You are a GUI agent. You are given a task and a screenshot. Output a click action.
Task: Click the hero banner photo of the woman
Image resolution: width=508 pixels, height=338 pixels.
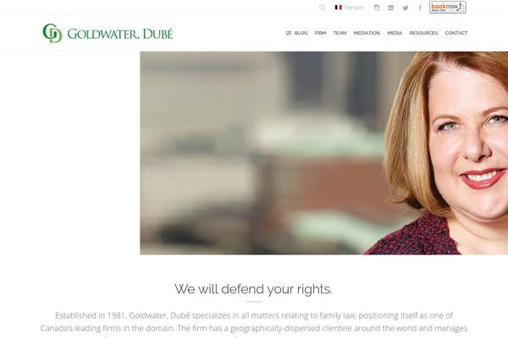(x=324, y=153)
